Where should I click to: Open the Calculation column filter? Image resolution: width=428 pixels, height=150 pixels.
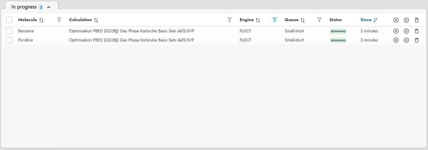pos(230,20)
